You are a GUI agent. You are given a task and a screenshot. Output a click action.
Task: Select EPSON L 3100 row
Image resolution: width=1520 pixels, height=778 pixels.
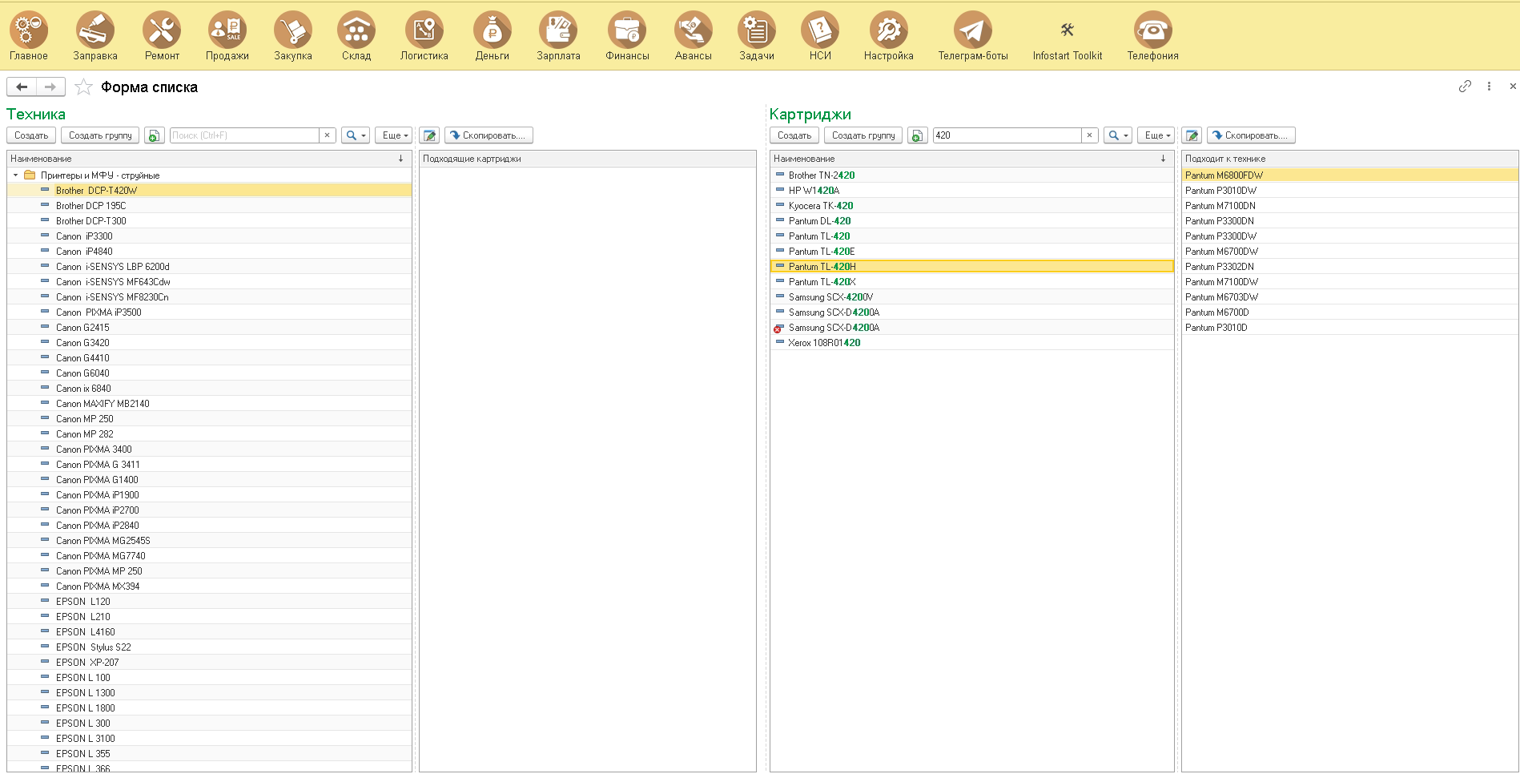210,739
